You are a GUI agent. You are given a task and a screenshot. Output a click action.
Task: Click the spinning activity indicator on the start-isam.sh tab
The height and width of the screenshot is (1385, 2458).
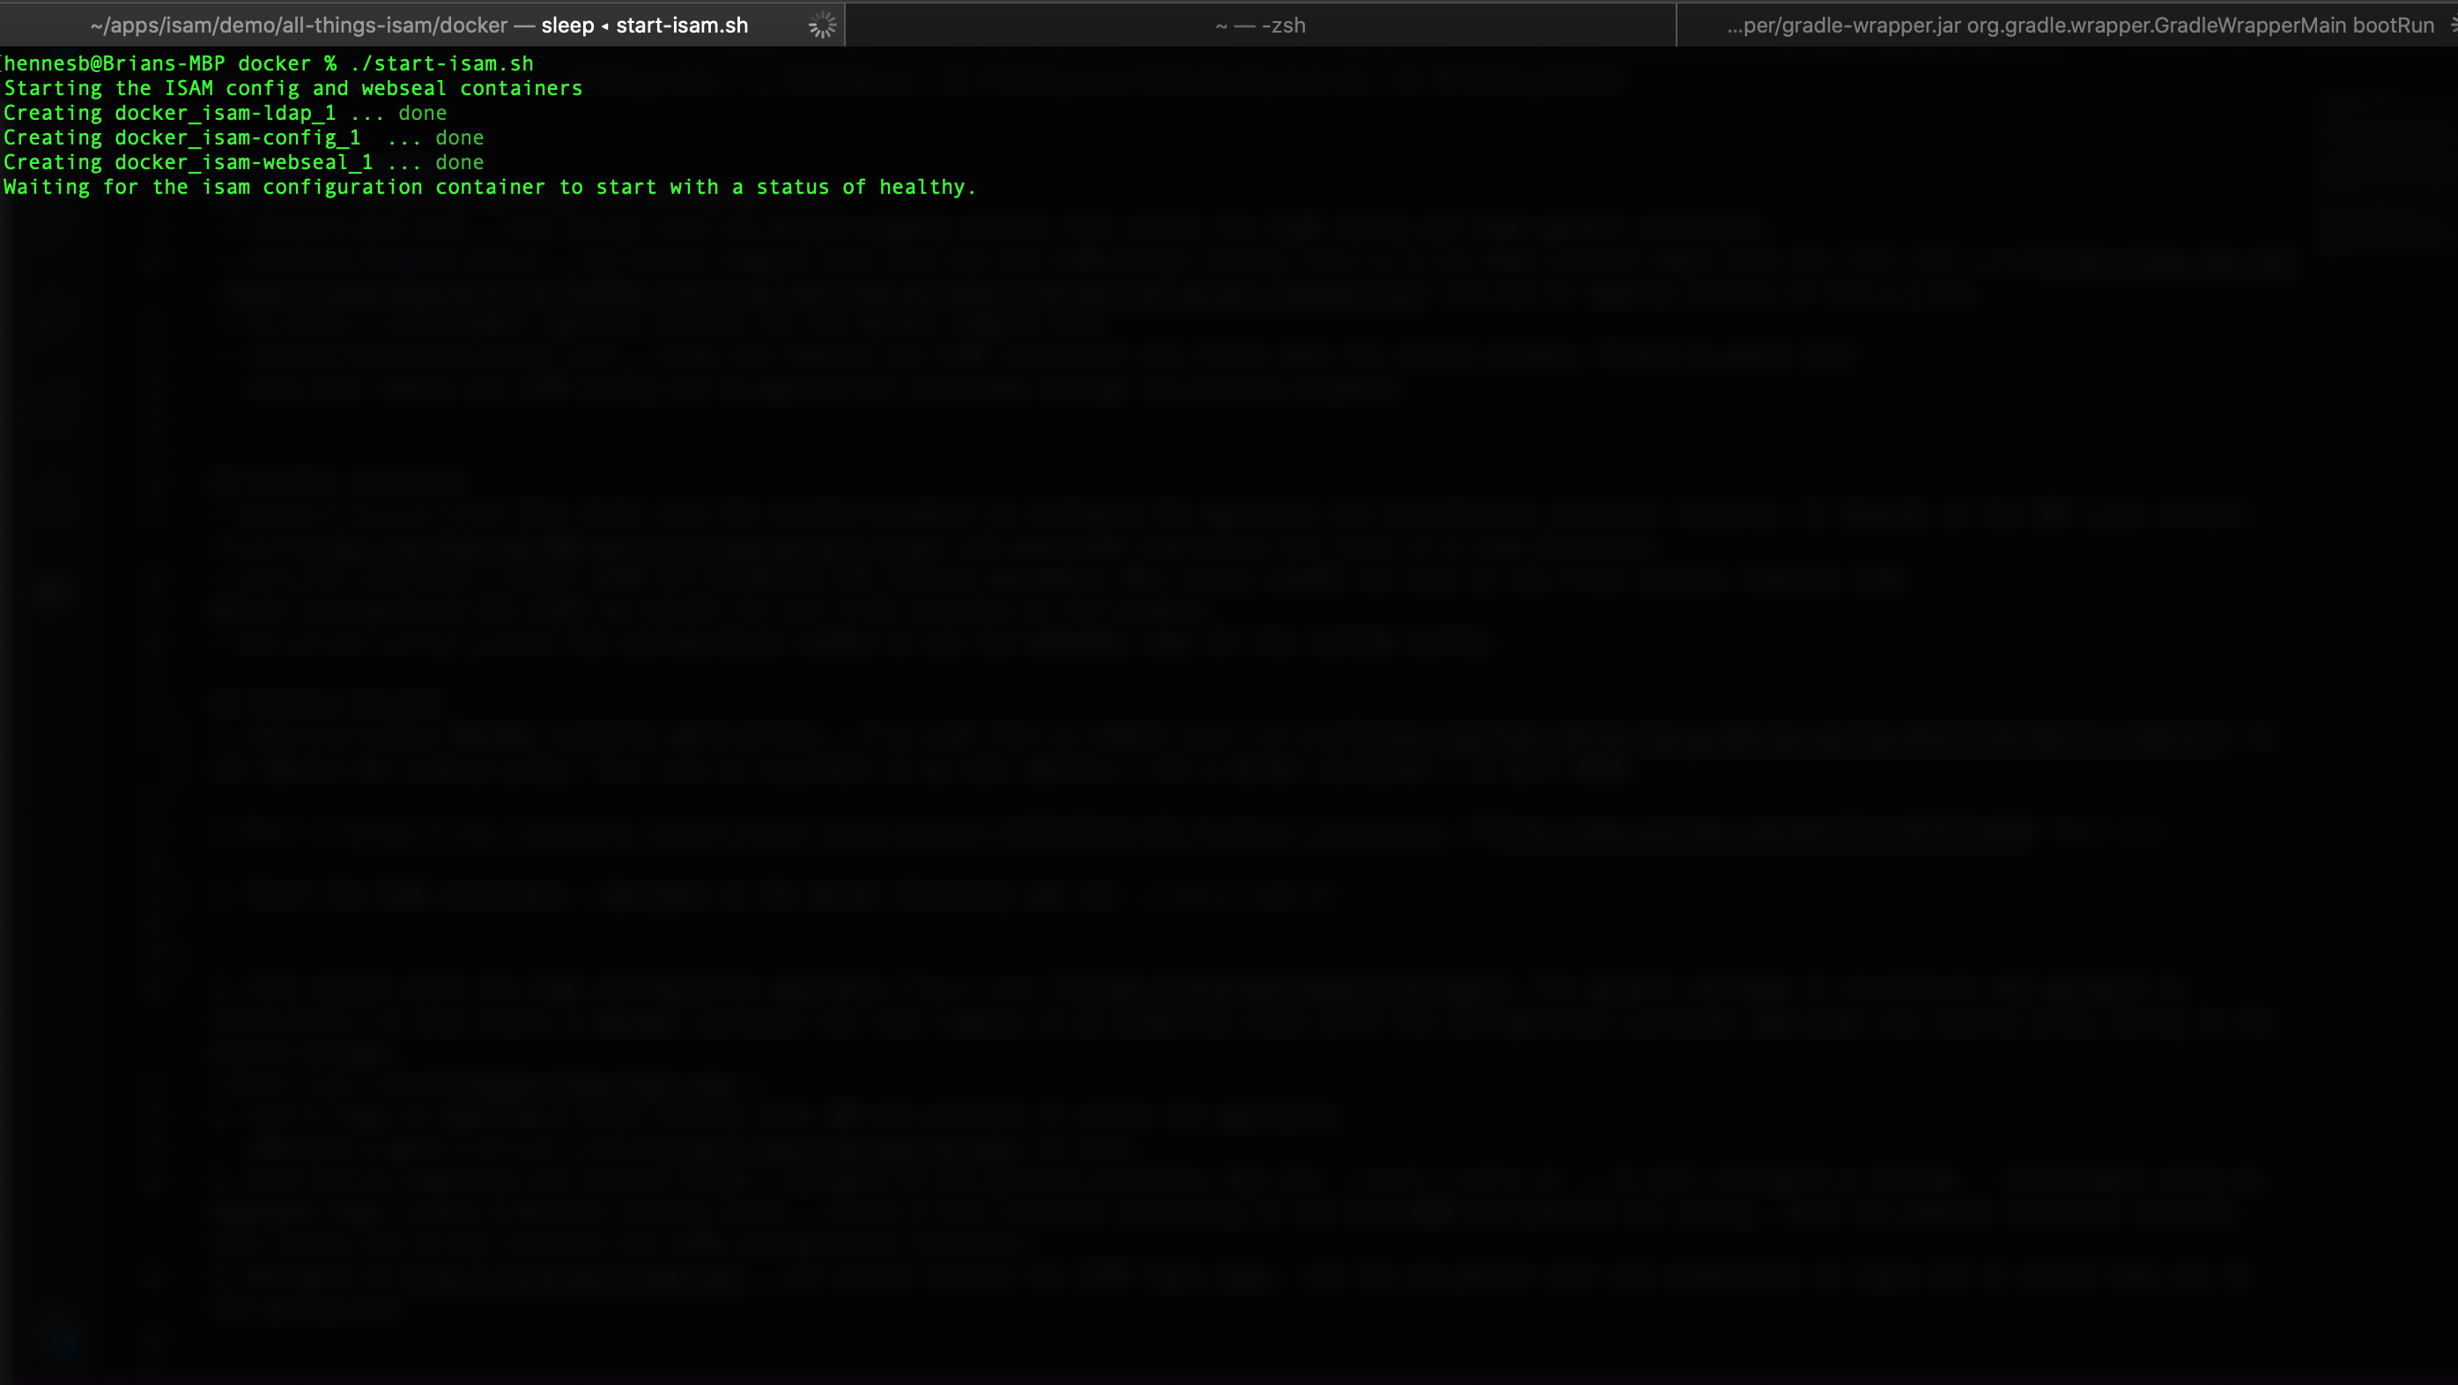[820, 25]
